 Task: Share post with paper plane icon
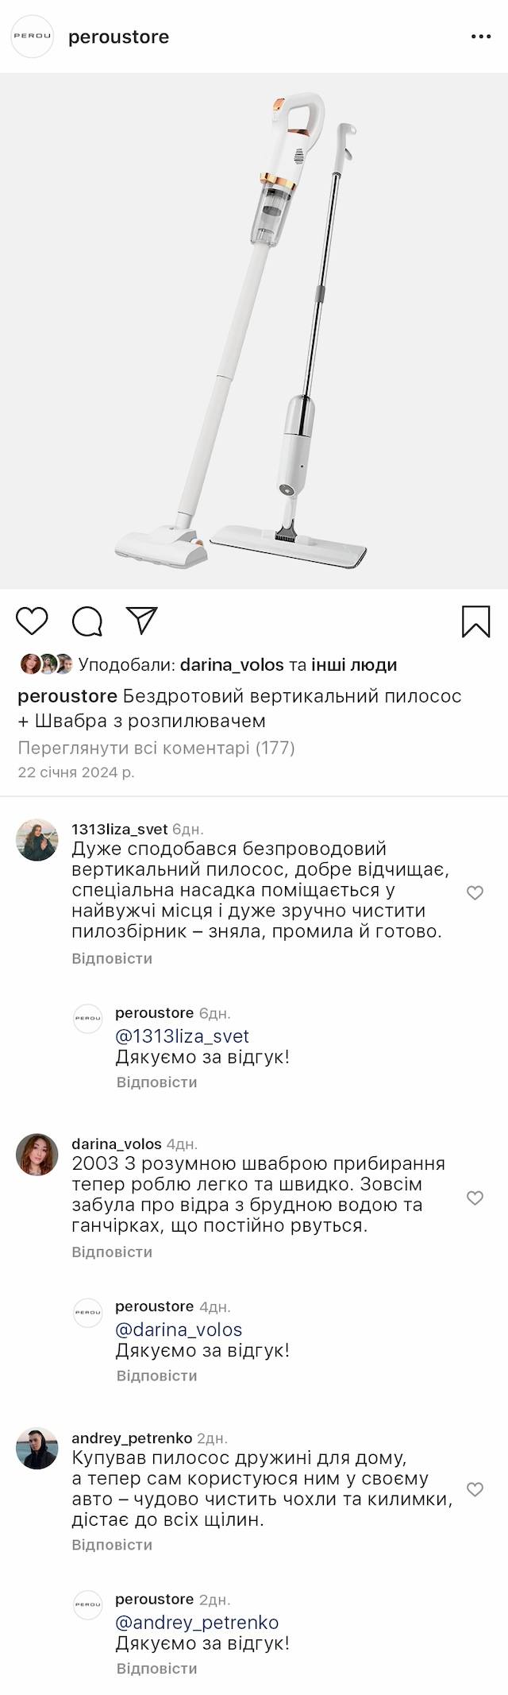(142, 621)
